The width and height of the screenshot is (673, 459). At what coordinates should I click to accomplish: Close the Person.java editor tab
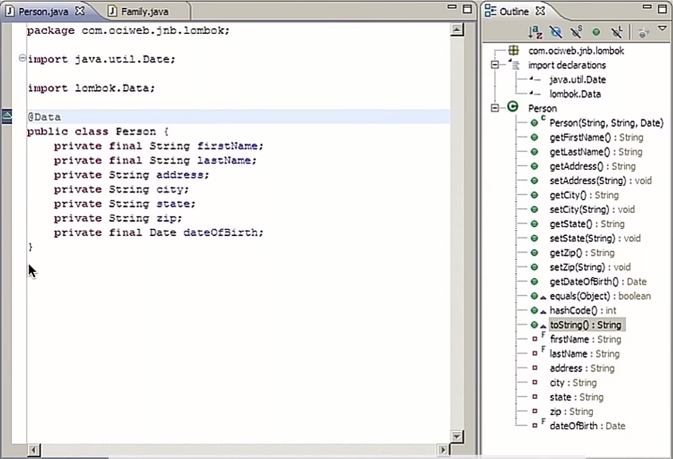point(80,11)
